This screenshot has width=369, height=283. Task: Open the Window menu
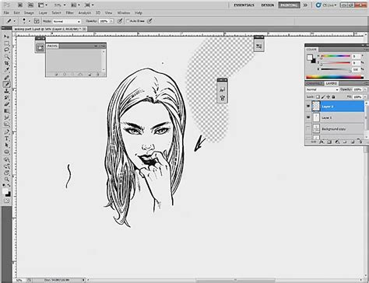123,12
